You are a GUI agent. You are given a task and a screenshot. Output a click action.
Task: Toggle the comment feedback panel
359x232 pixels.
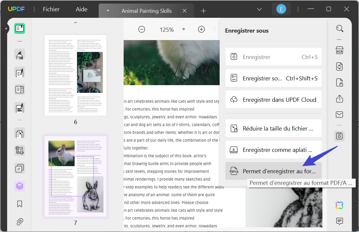(340, 221)
